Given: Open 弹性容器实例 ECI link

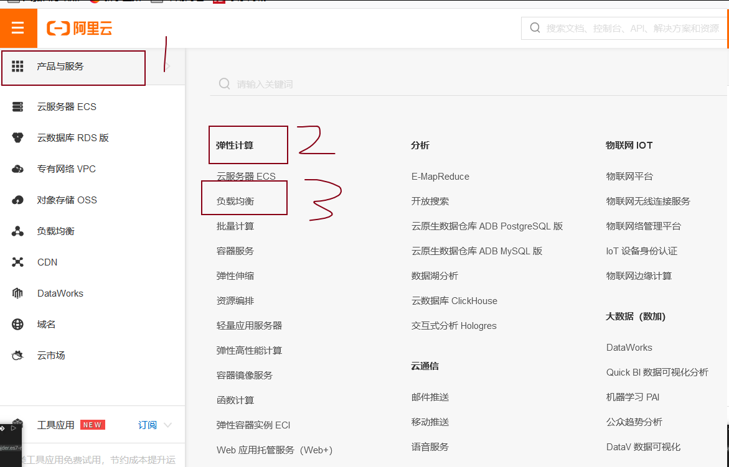Looking at the screenshot, I should click(x=253, y=425).
